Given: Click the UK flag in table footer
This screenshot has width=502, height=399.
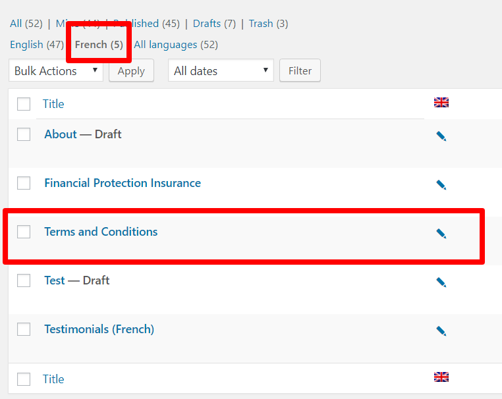Looking at the screenshot, I should click(x=441, y=377).
